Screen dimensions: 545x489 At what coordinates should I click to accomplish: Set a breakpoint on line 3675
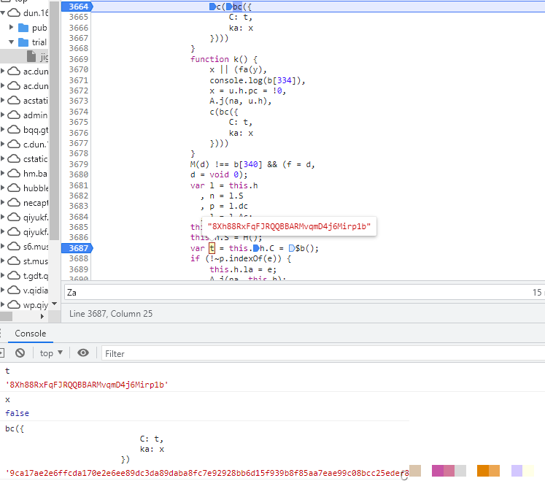pyautogui.click(x=78, y=123)
